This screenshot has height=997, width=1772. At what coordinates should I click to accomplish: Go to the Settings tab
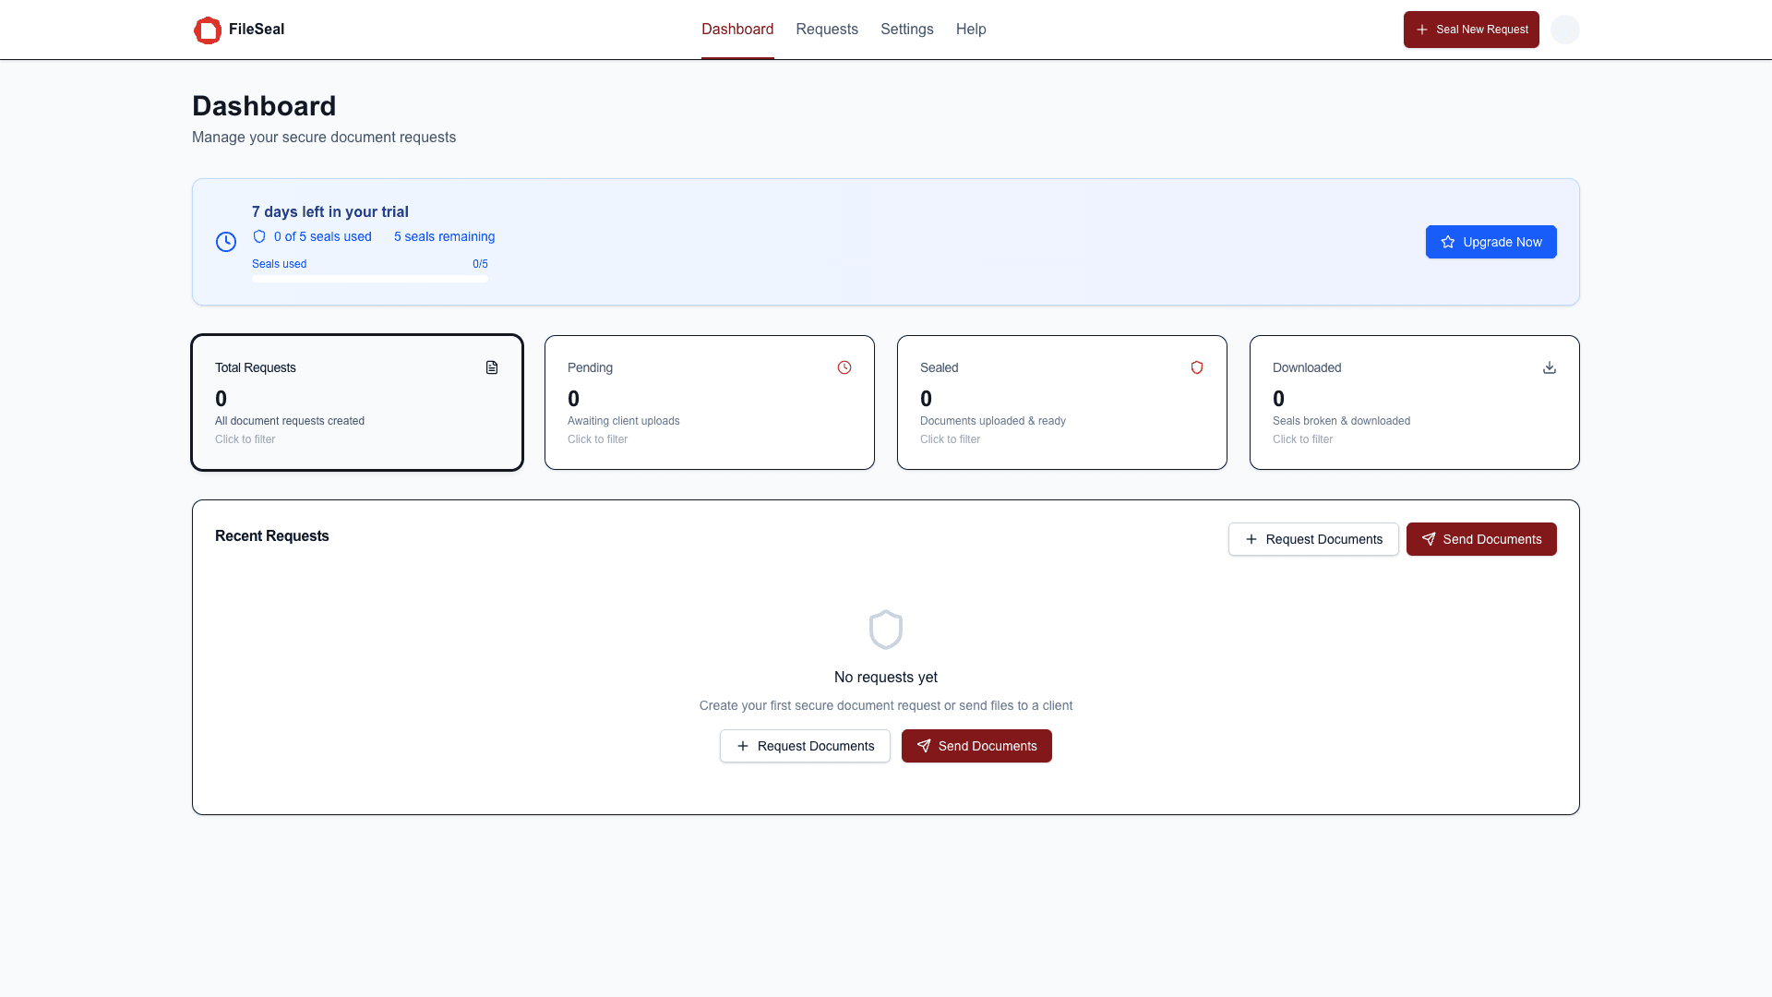907,30
